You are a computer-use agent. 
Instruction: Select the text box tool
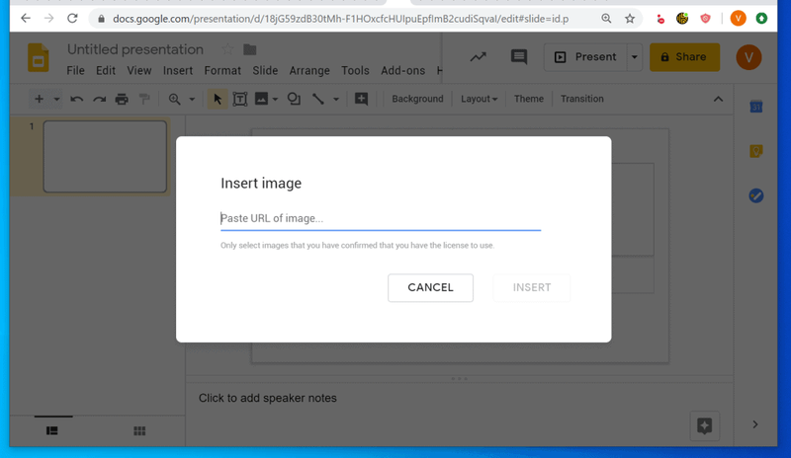pos(240,99)
